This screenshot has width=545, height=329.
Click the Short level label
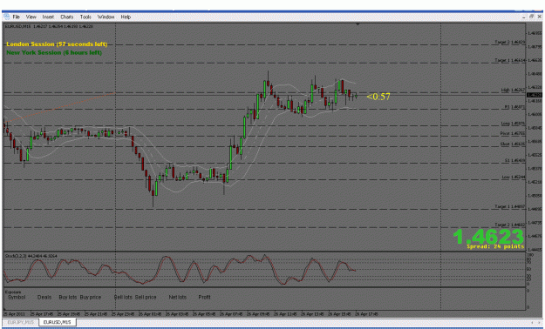[x=513, y=144]
